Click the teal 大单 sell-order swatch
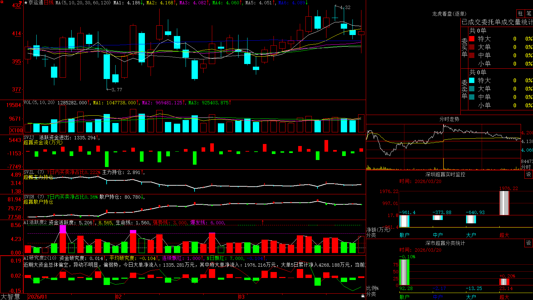This screenshot has width=533, height=300. [x=472, y=89]
